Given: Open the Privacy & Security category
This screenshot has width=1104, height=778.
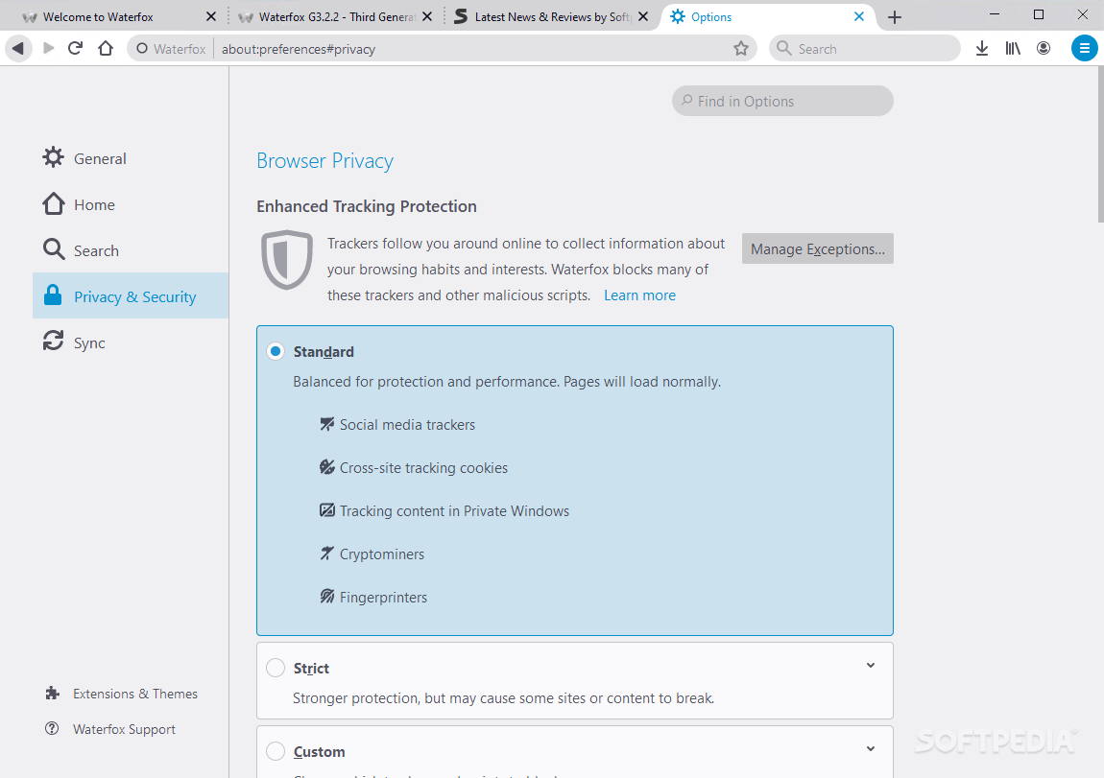Looking at the screenshot, I should point(131,296).
